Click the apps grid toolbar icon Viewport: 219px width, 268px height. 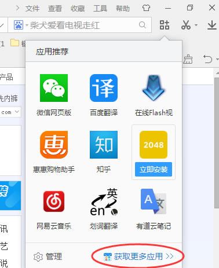click(x=165, y=25)
